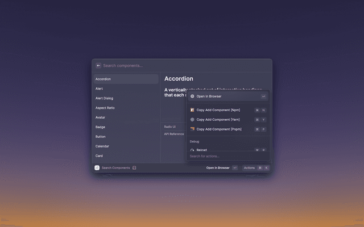364x227 pixels.
Task: Choose Copy Add Component [Pnpm] action
Action: pos(218,129)
